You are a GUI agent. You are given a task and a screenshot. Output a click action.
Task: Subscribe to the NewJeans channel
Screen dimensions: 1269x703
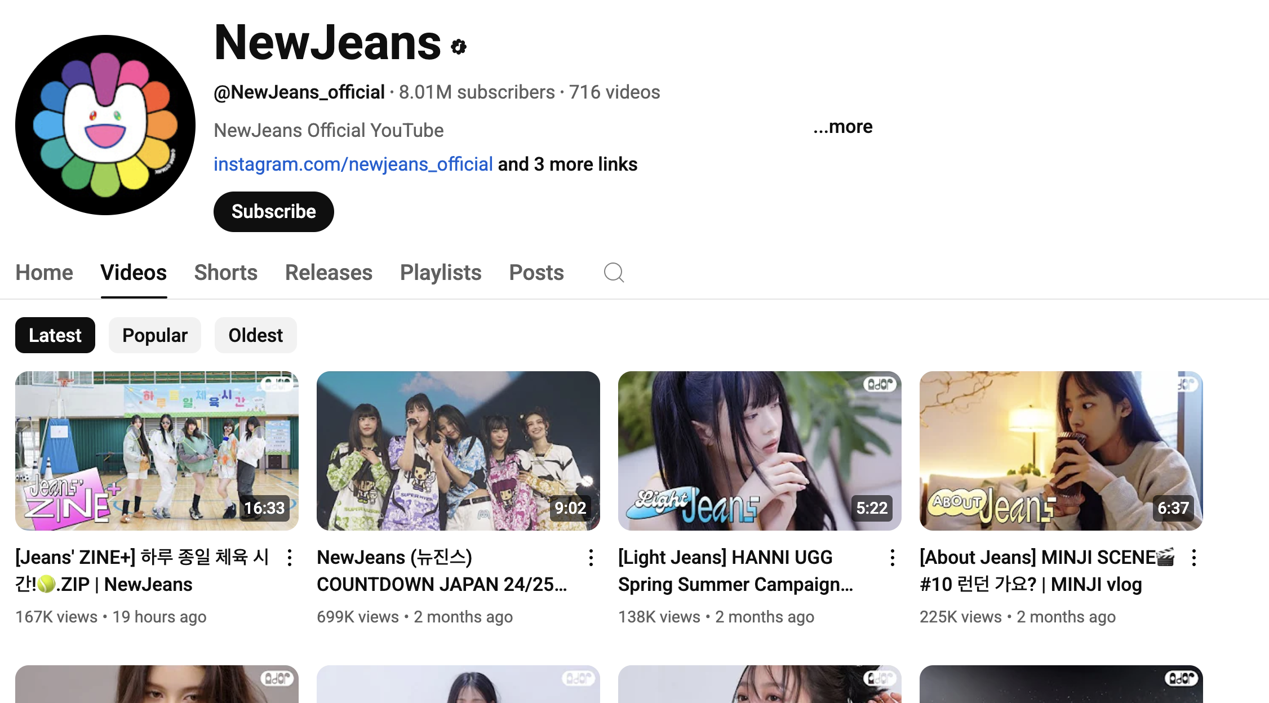click(x=274, y=212)
